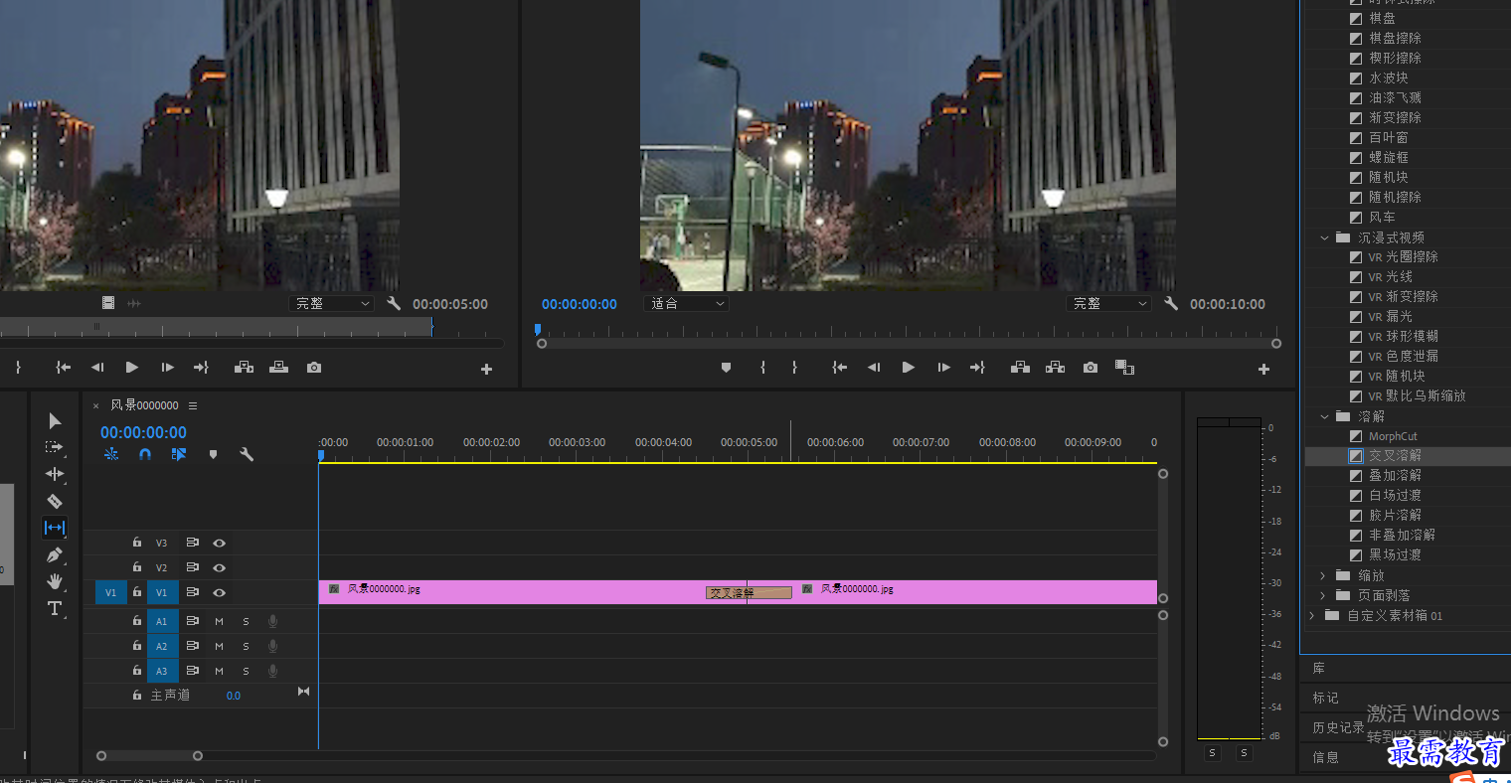Mute audio track A1
This screenshot has height=783, width=1511.
[x=219, y=621]
